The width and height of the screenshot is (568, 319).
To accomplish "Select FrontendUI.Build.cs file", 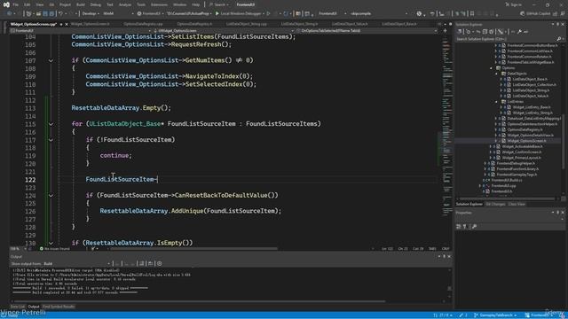I will tap(507, 180).
